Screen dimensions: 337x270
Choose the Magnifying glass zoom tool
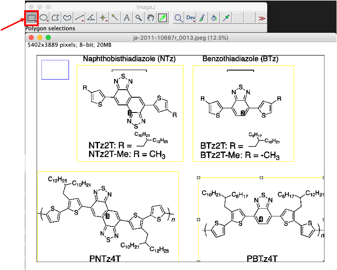139,18
